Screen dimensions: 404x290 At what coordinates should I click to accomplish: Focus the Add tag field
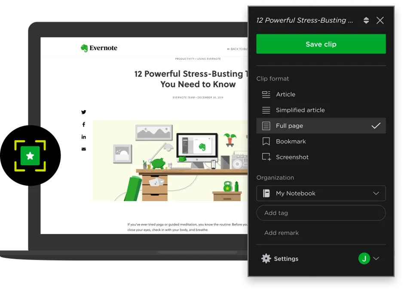[x=321, y=213]
